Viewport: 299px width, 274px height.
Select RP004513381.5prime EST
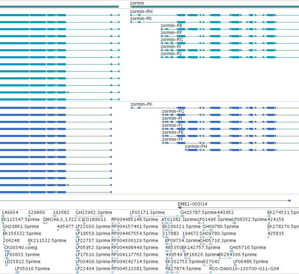[135, 269]
